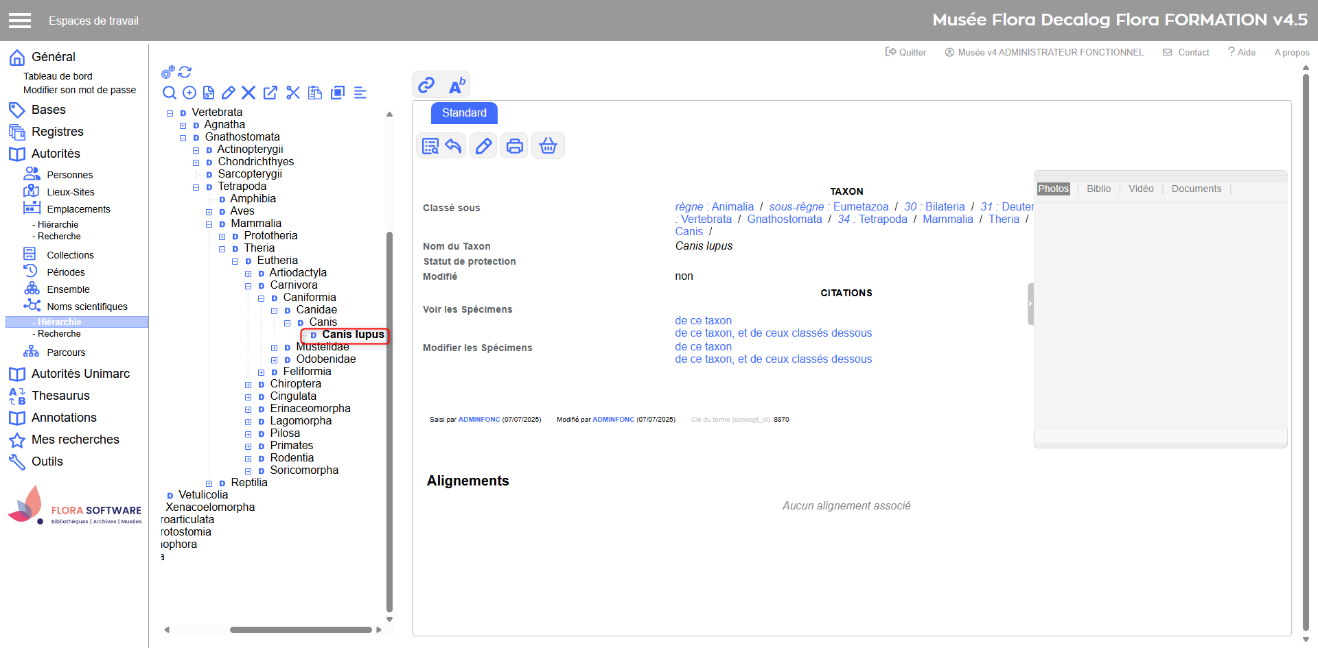Expand the Aves tree node
The image size is (1318, 648).
(x=209, y=212)
